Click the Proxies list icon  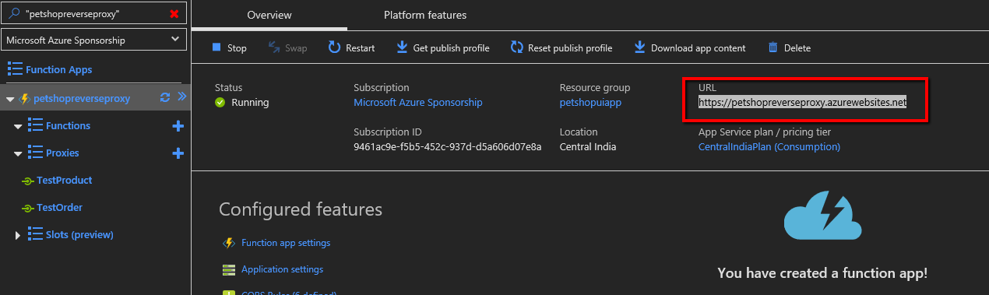point(34,153)
